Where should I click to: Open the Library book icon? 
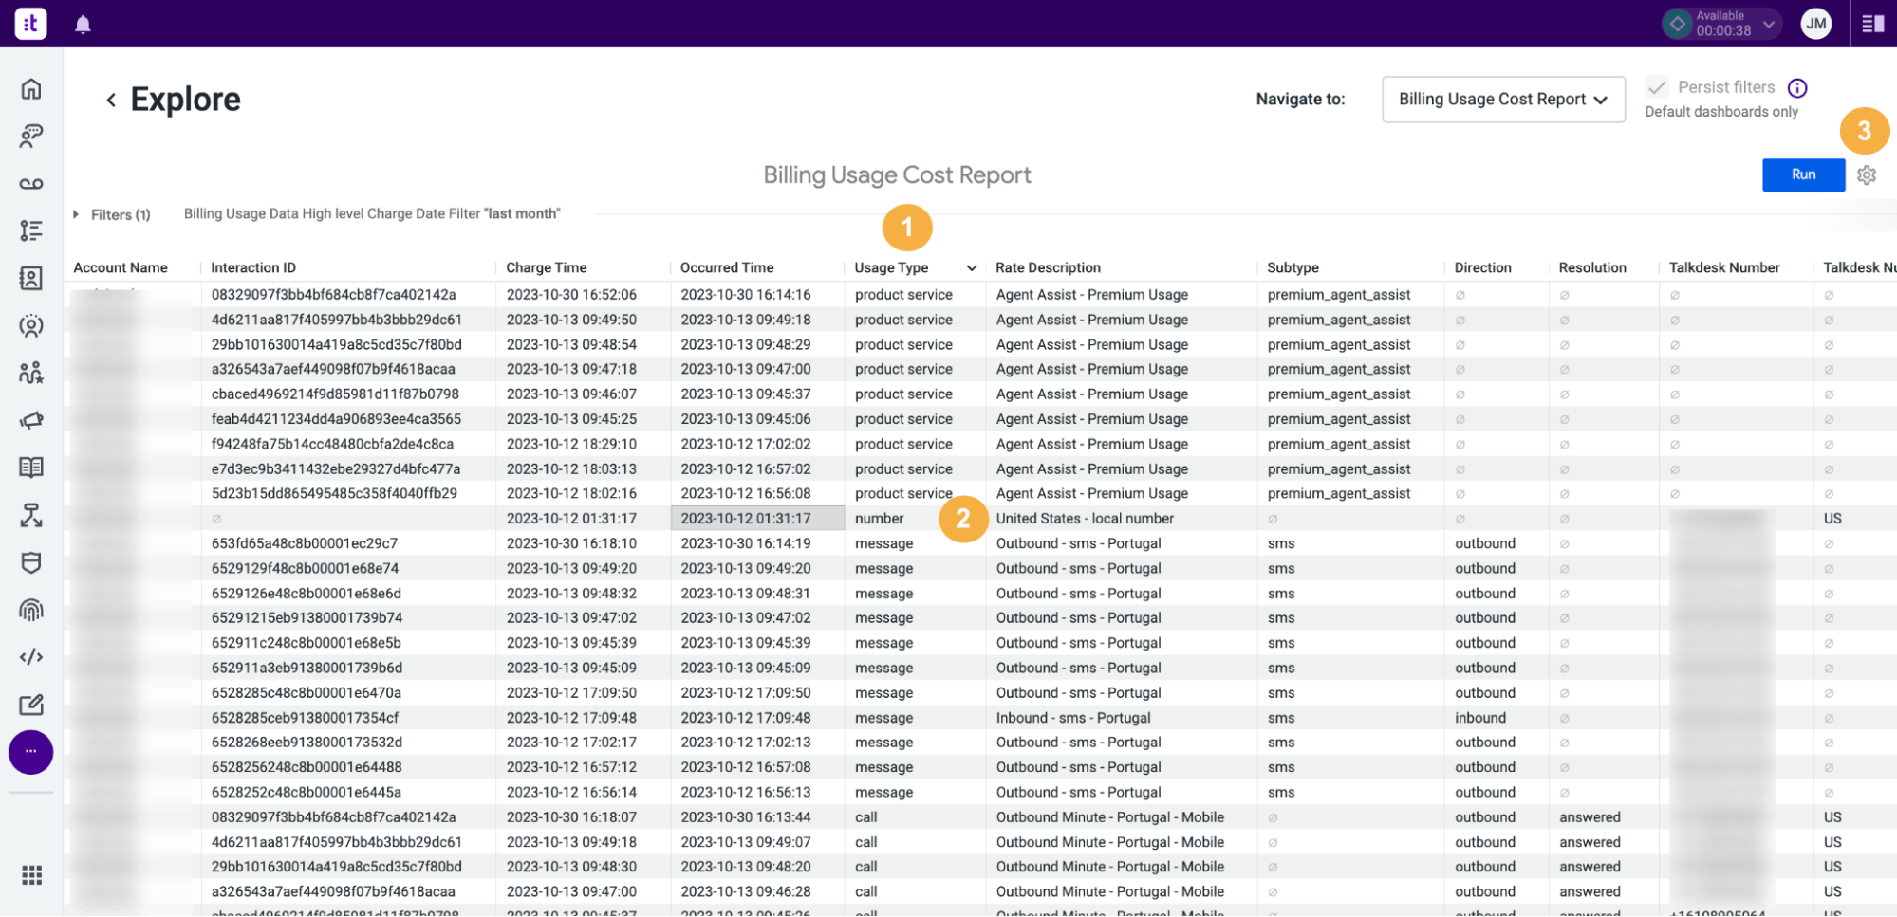[x=31, y=467]
